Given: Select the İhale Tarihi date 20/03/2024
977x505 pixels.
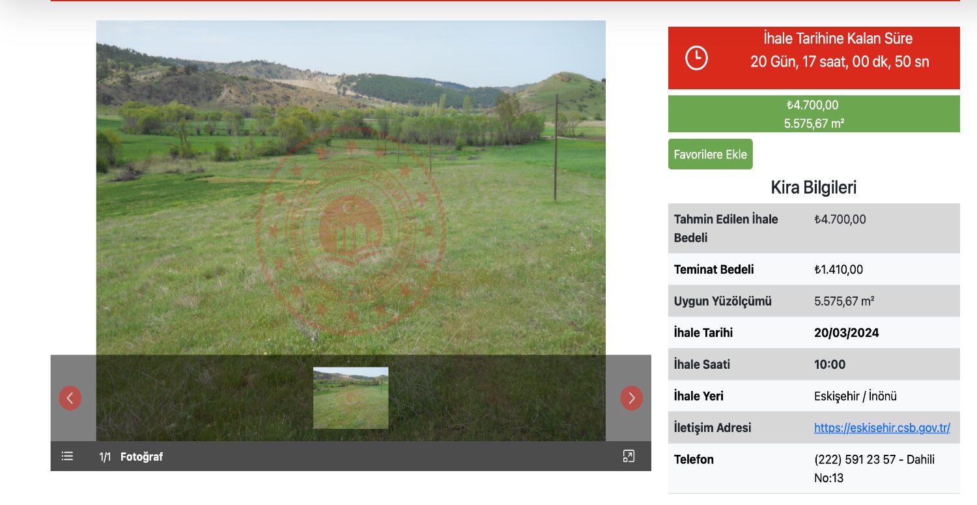Looking at the screenshot, I should point(846,333).
